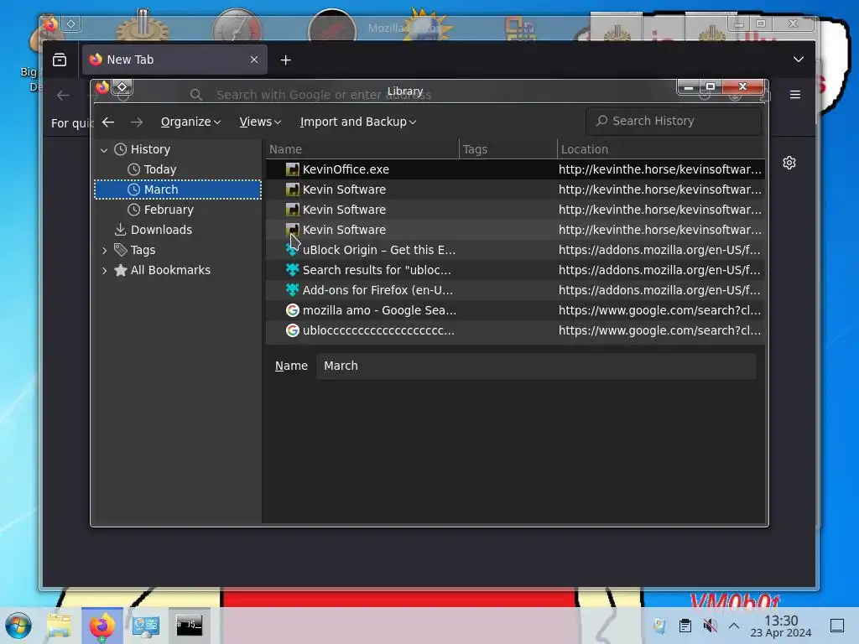Go back in the Library window
This screenshot has height=644, width=859.
point(108,122)
